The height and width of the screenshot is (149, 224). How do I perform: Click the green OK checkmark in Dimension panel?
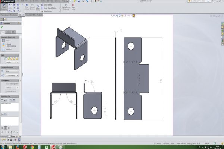pyautogui.click(x=2, y=27)
